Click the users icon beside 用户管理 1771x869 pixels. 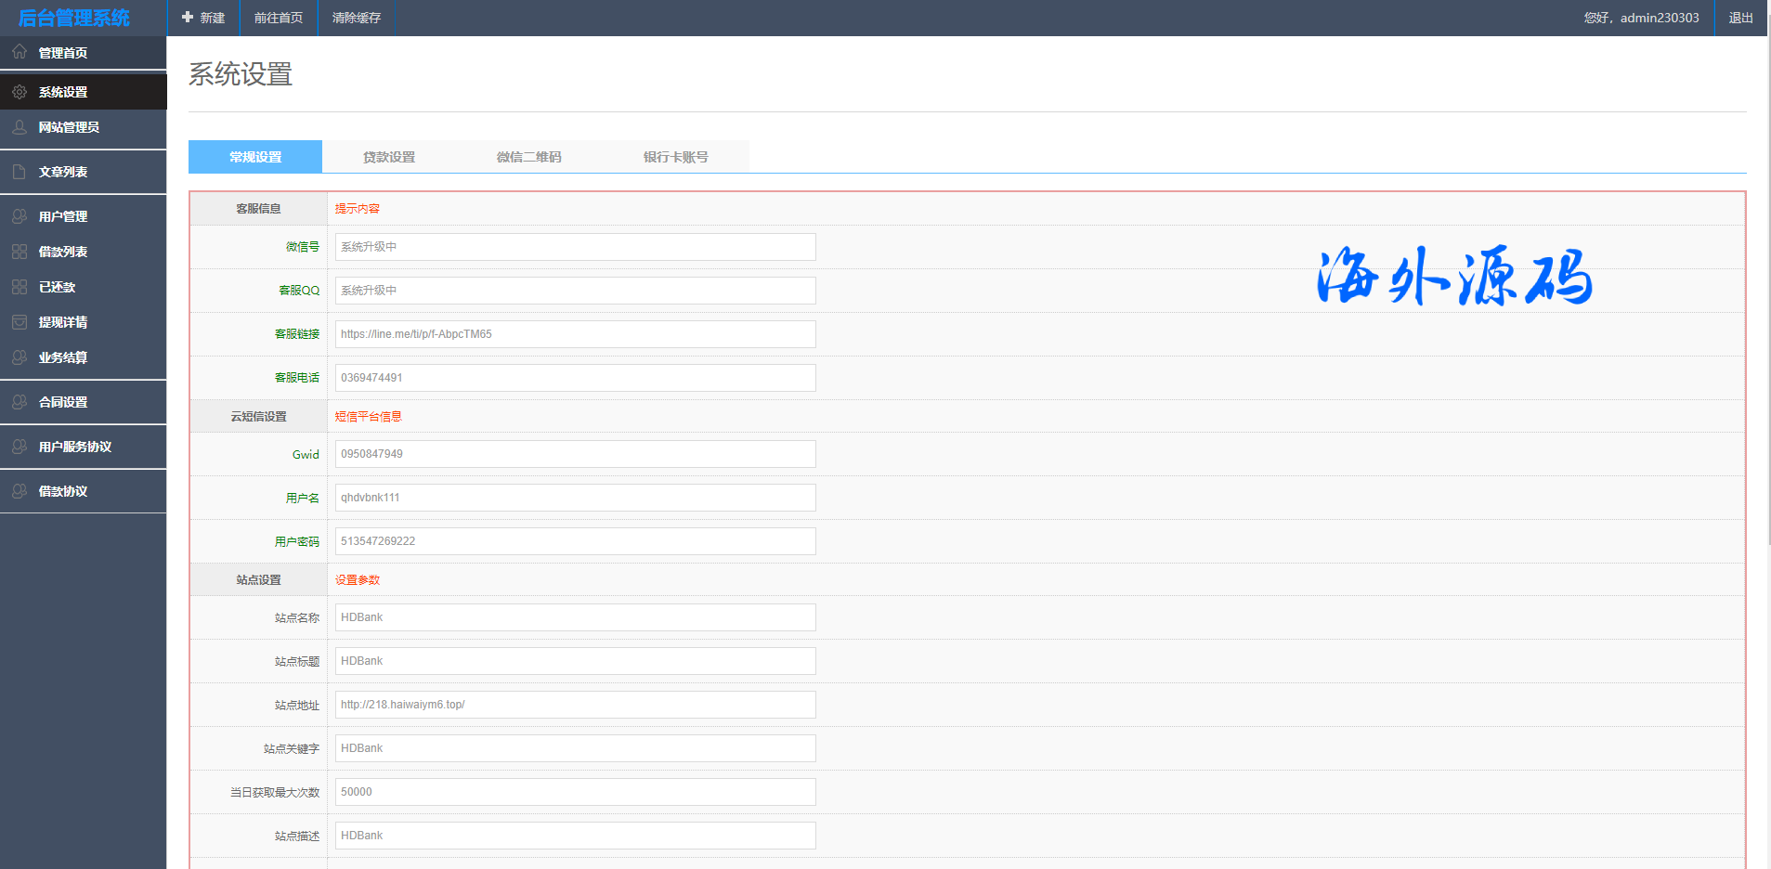coord(20,216)
